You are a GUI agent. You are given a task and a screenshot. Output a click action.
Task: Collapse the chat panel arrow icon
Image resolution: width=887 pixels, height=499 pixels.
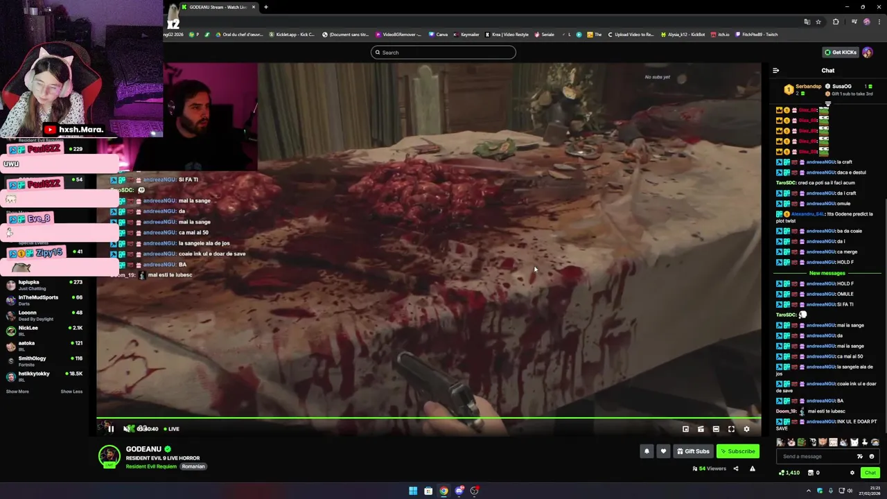coord(775,71)
